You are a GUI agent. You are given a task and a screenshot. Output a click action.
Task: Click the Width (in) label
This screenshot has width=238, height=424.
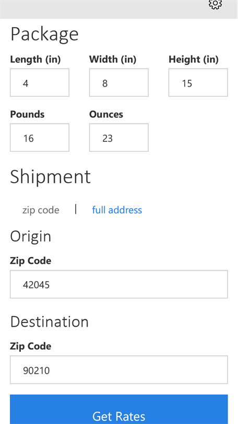coord(113,60)
